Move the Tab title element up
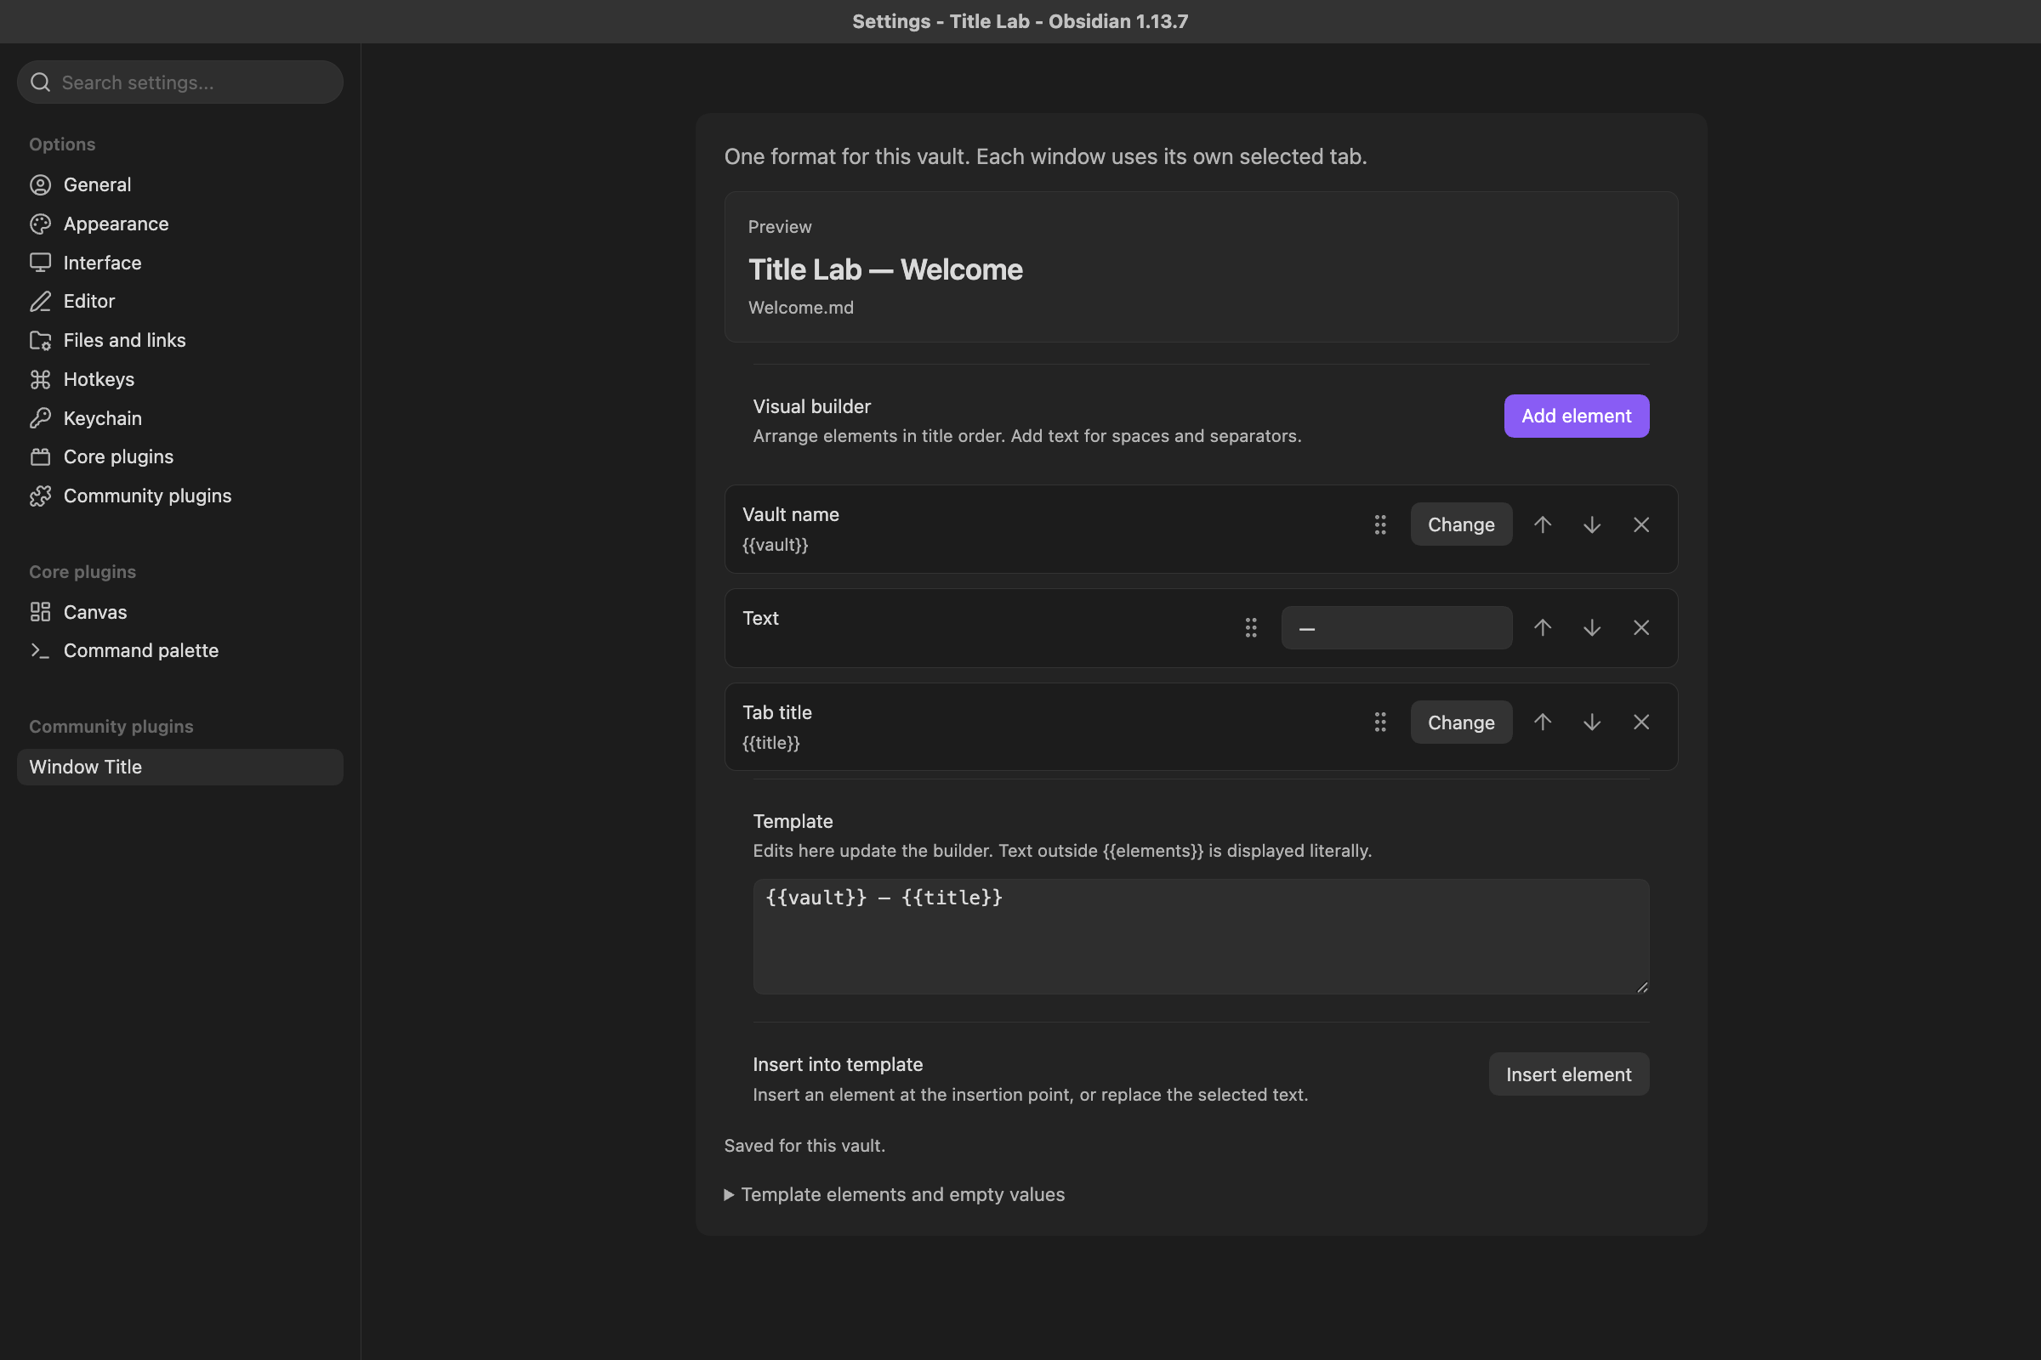 point(1542,722)
